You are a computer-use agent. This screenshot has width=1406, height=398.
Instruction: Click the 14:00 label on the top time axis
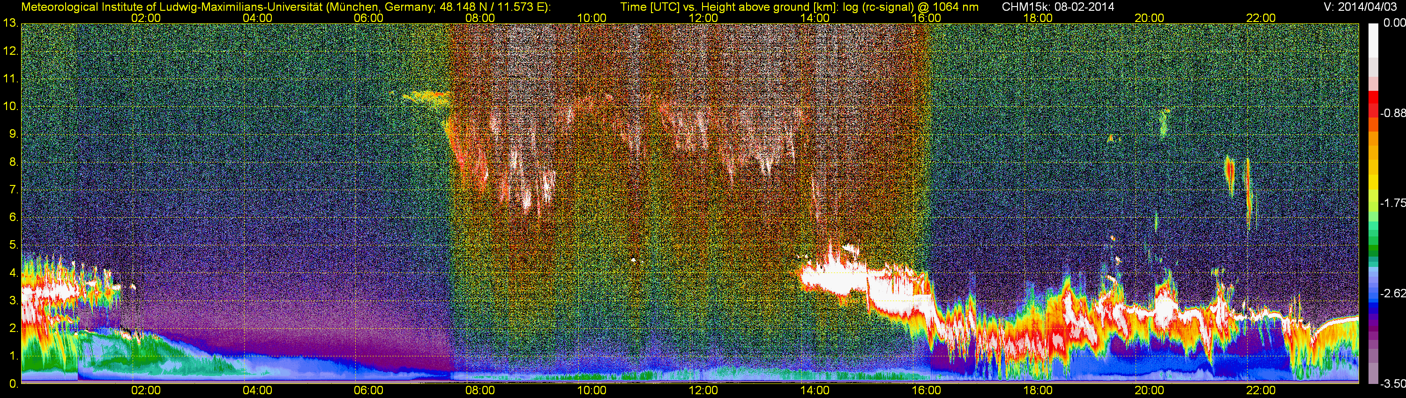pyautogui.click(x=815, y=18)
